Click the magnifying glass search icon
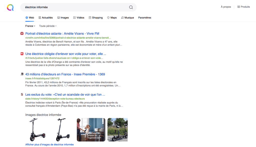The image size is (256, 147). click(131, 7)
